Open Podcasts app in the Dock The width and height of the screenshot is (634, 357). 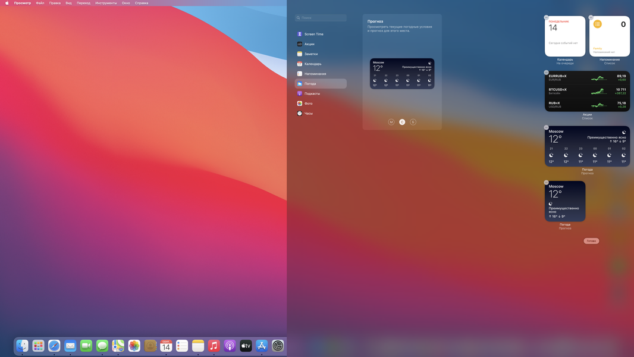coord(230,346)
